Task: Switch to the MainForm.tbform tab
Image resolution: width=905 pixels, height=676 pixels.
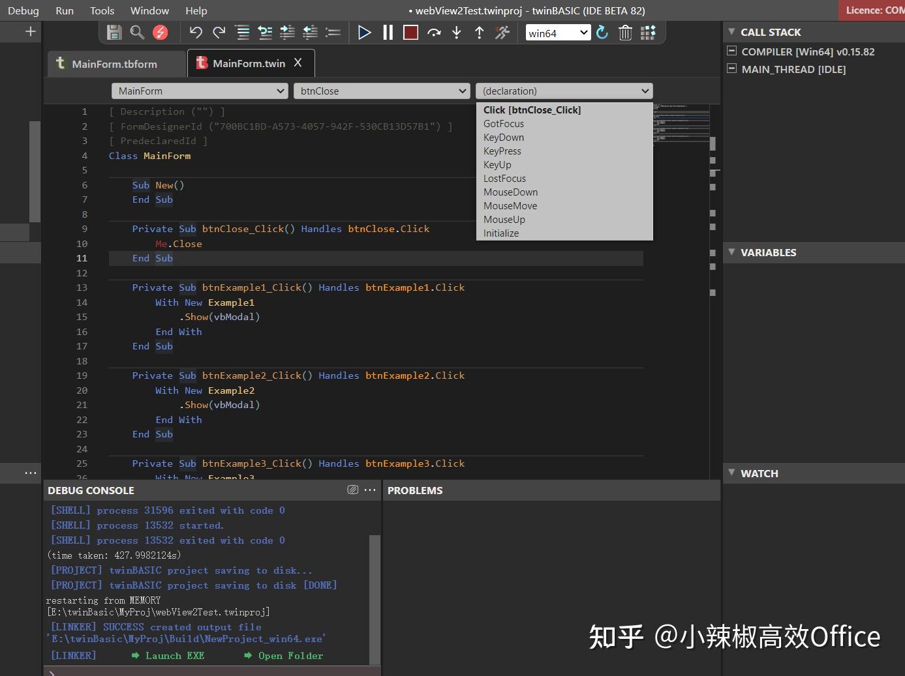Action: point(115,63)
